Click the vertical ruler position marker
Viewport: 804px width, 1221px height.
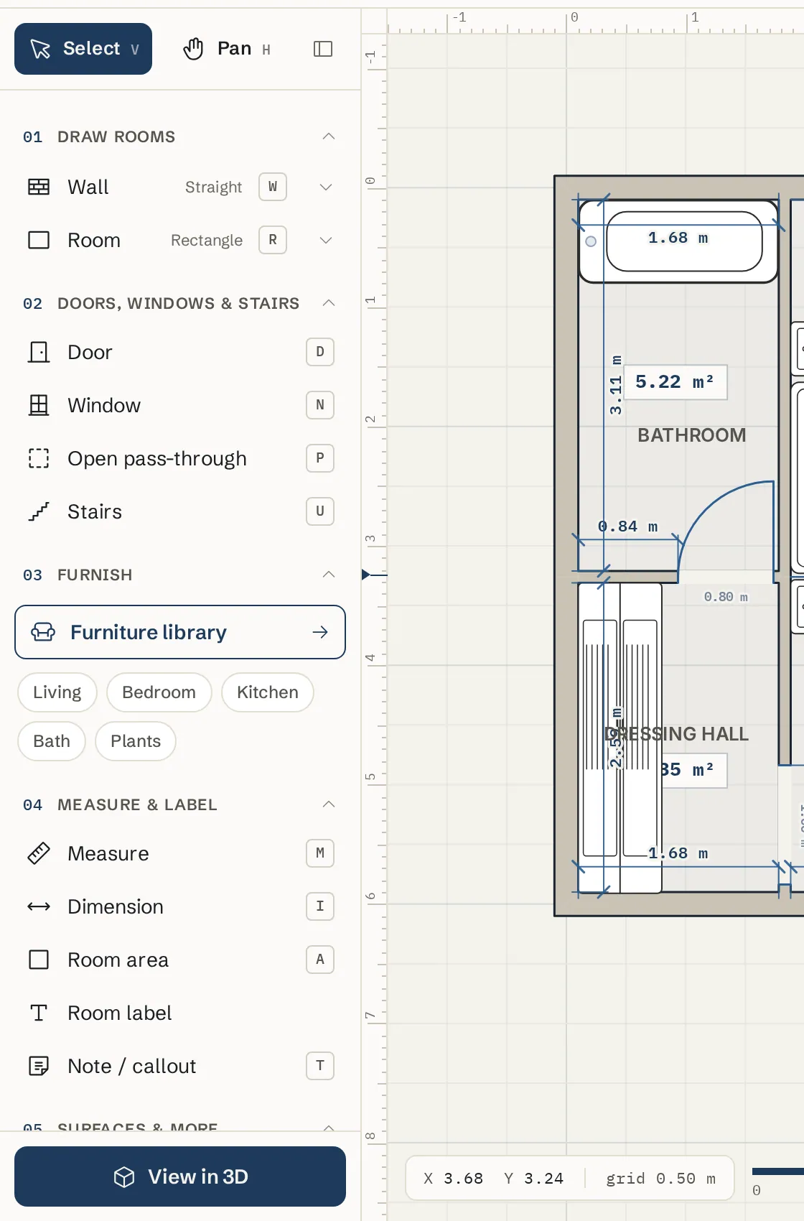[x=367, y=575]
